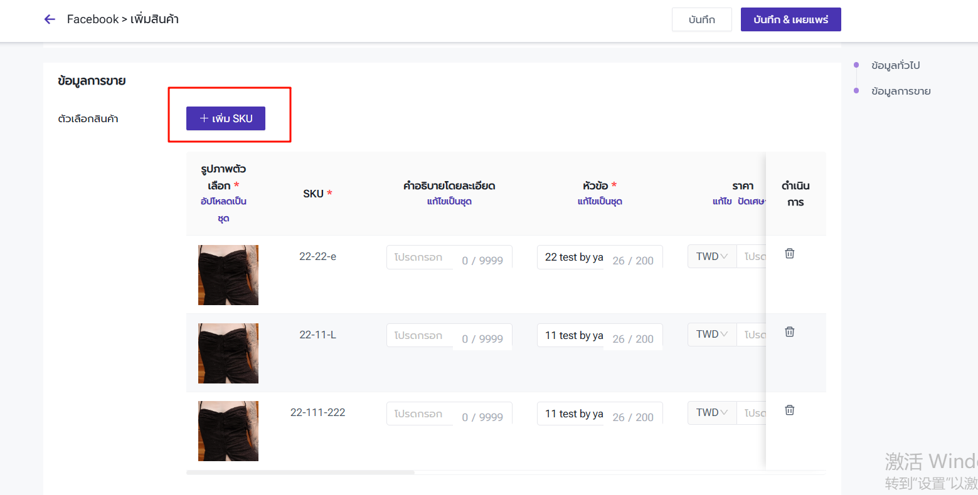Delete the 22-111-222 SKU row
Viewport: 978px width, 495px height.
click(x=789, y=410)
